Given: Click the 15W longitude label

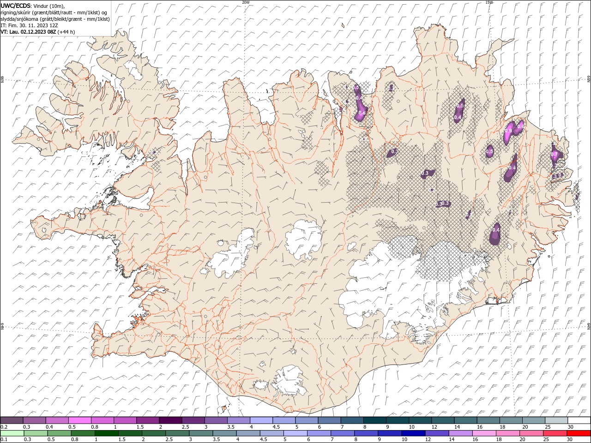Looking at the screenshot, I should (488, 2).
